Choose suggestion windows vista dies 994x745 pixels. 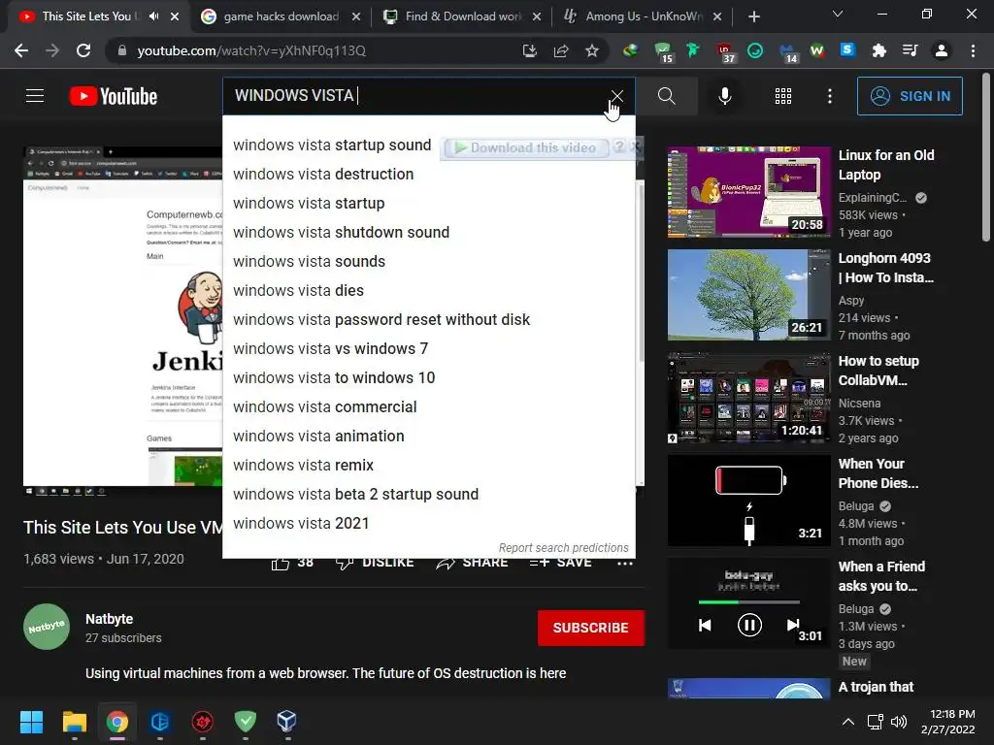click(298, 291)
